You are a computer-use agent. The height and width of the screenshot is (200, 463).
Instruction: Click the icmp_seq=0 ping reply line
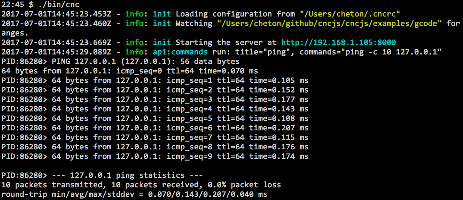[130, 71]
